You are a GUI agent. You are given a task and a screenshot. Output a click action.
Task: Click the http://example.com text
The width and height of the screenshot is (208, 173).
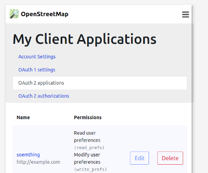tap(38, 162)
